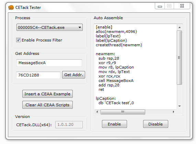This screenshot has width=196, height=144.
Task: Click the CETack Tester app icon in title bar
Action: 11,8
